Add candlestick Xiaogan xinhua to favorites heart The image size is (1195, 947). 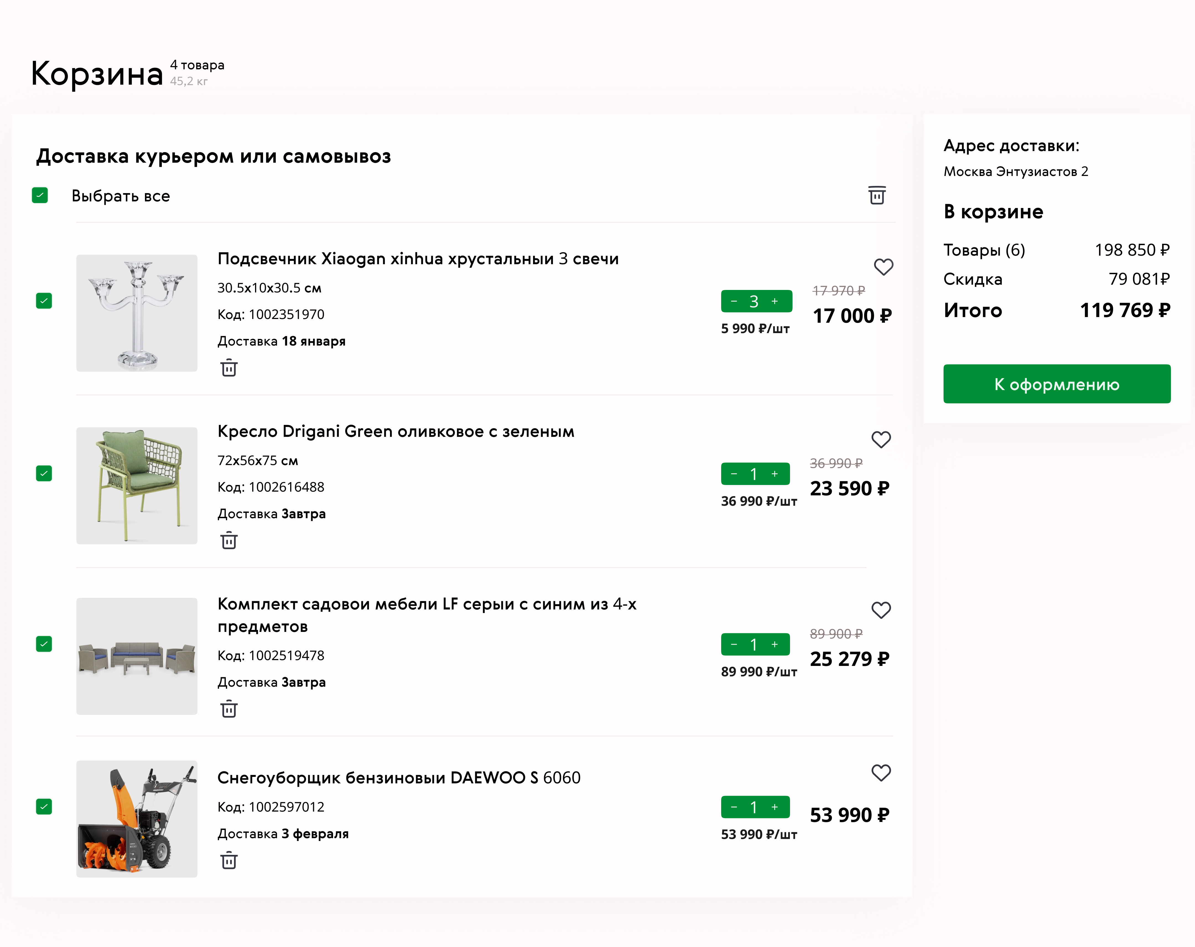883,267
